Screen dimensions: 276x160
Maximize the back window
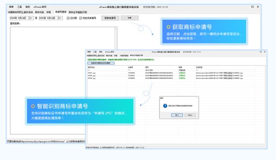click(252, 7)
